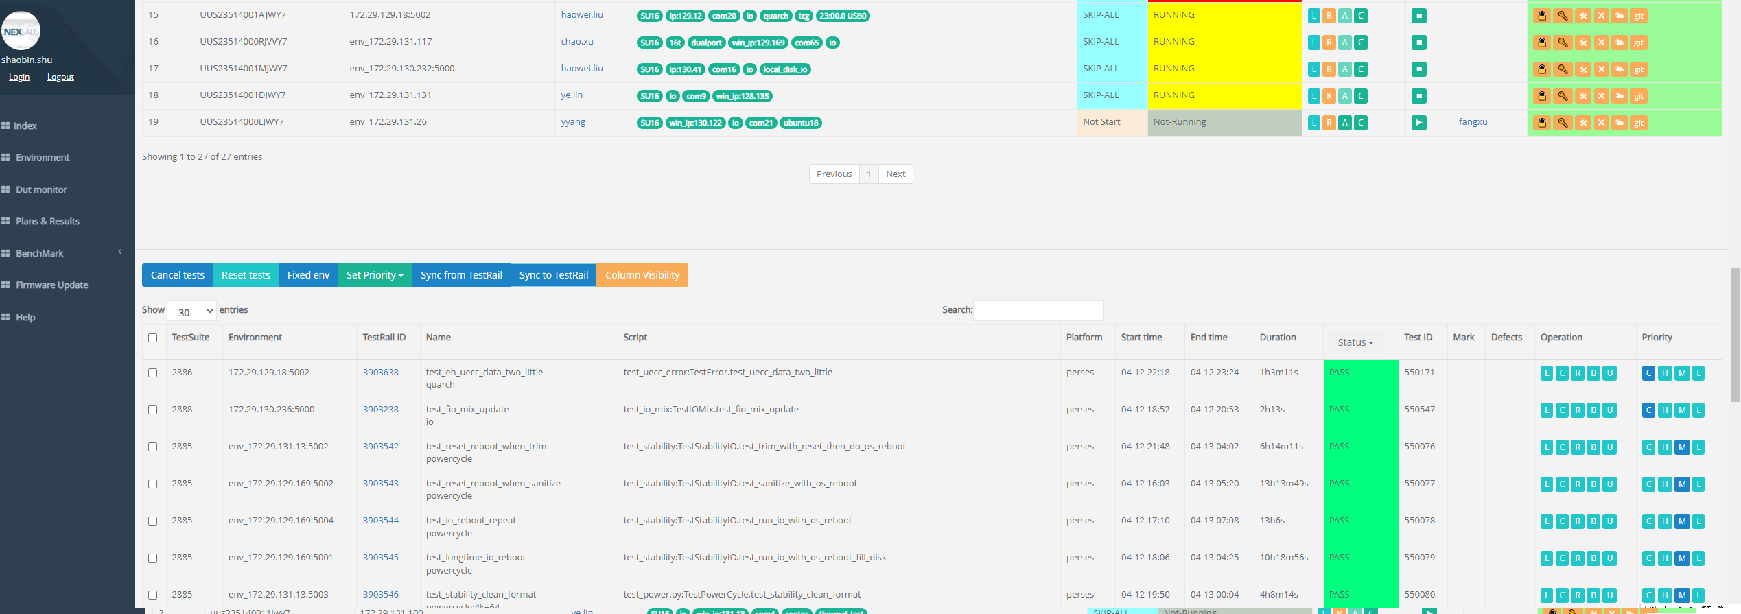Check the row for test_fio_mix_update

(x=153, y=410)
